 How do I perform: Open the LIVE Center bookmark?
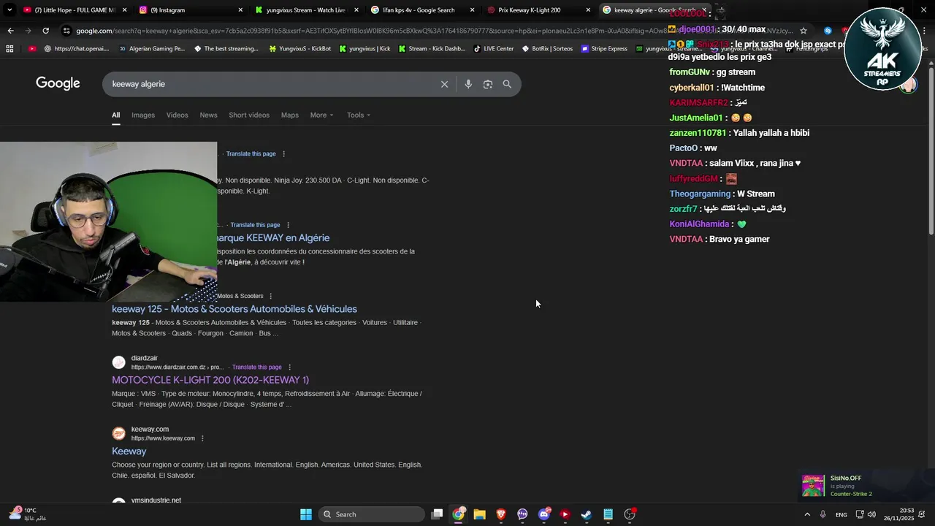pos(494,49)
